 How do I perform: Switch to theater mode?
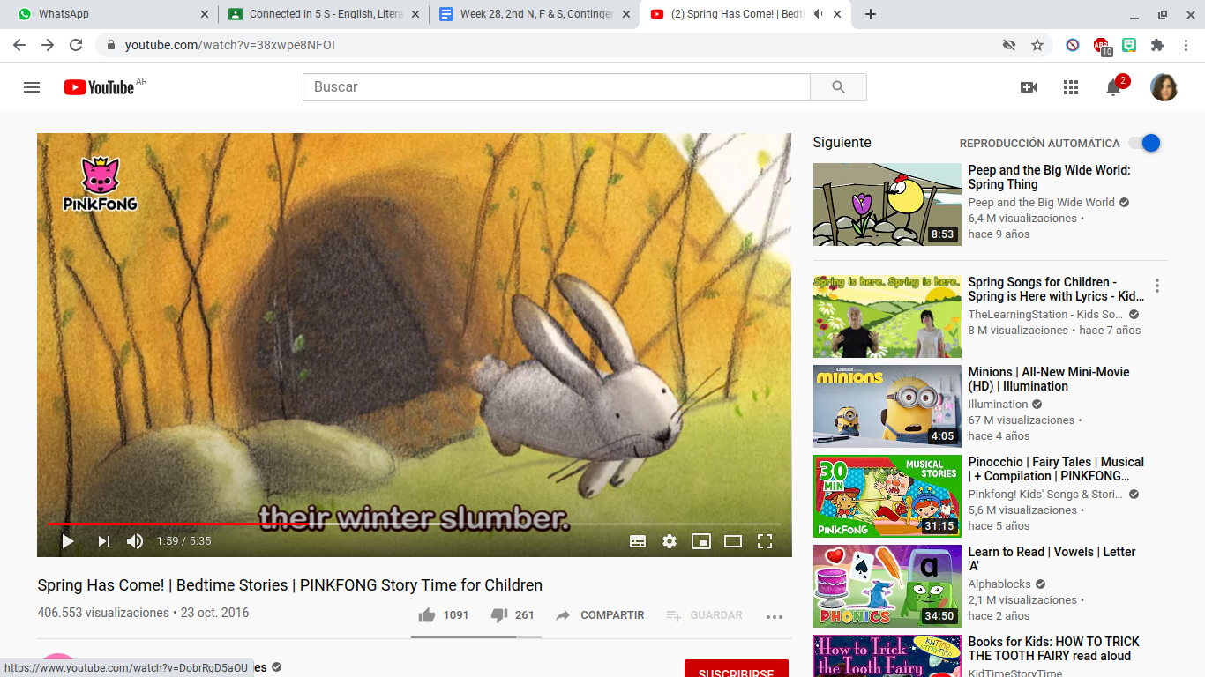coord(733,541)
